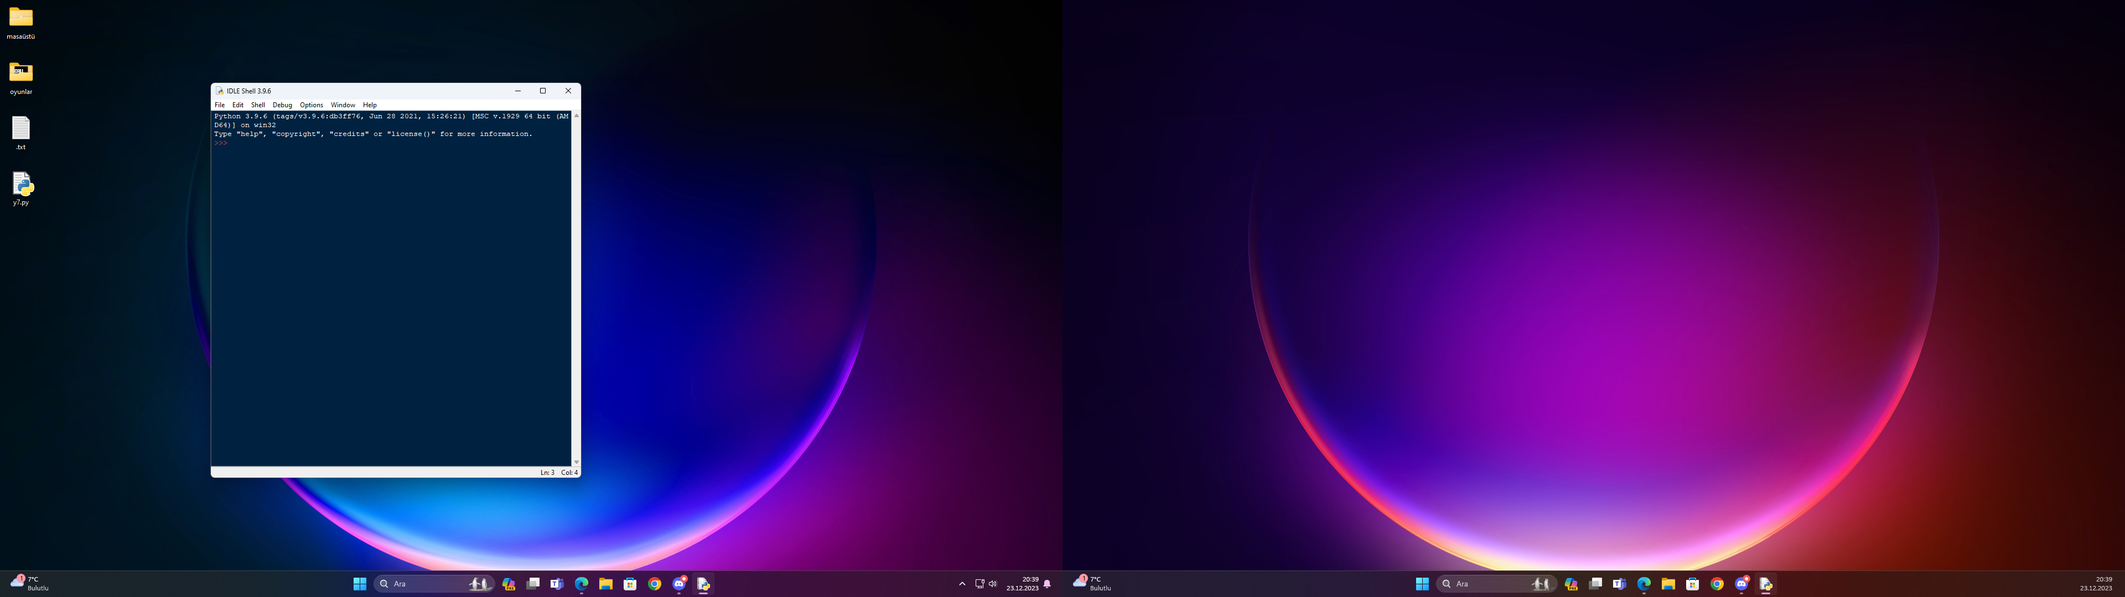Open the clock and date panel

[x=1023, y=583]
